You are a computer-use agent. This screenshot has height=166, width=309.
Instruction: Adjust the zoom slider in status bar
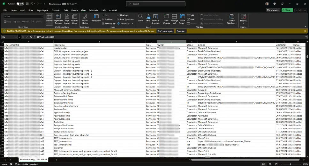[x=290, y=164]
